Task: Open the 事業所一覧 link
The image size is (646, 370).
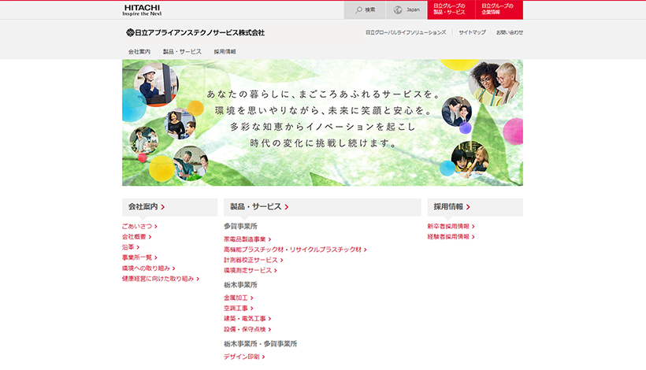Action: tap(139, 257)
